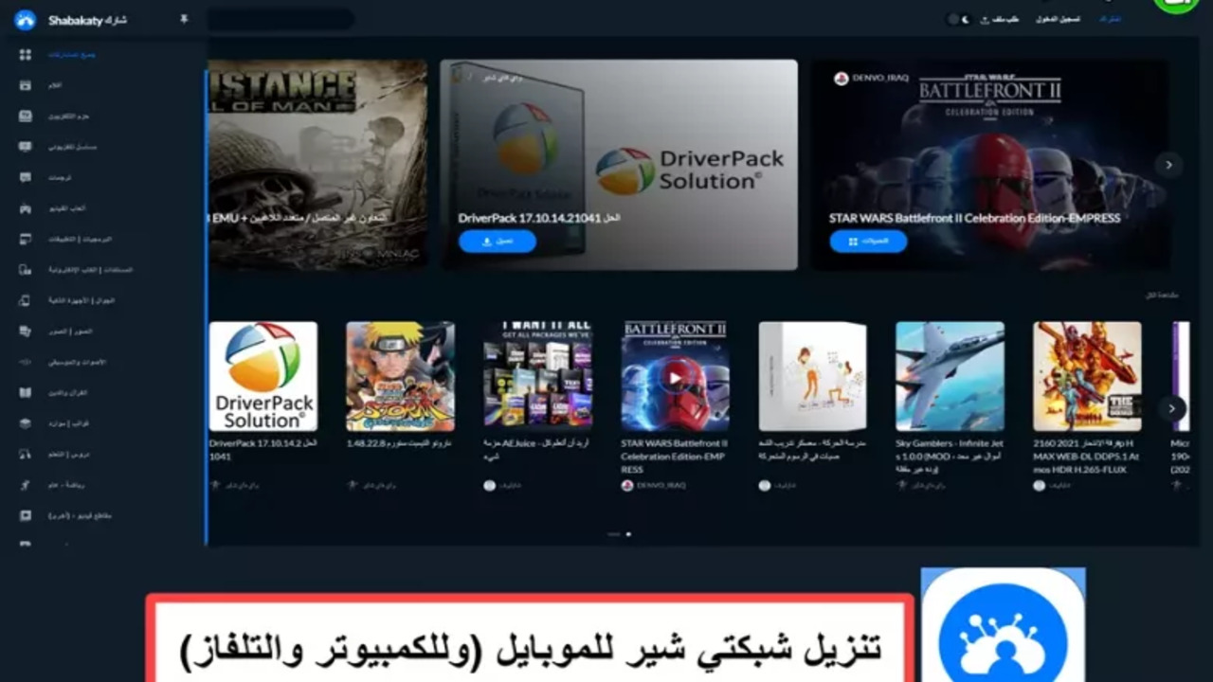
Task: Click the pin icon beside Shabakaty title
Action: point(184,19)
